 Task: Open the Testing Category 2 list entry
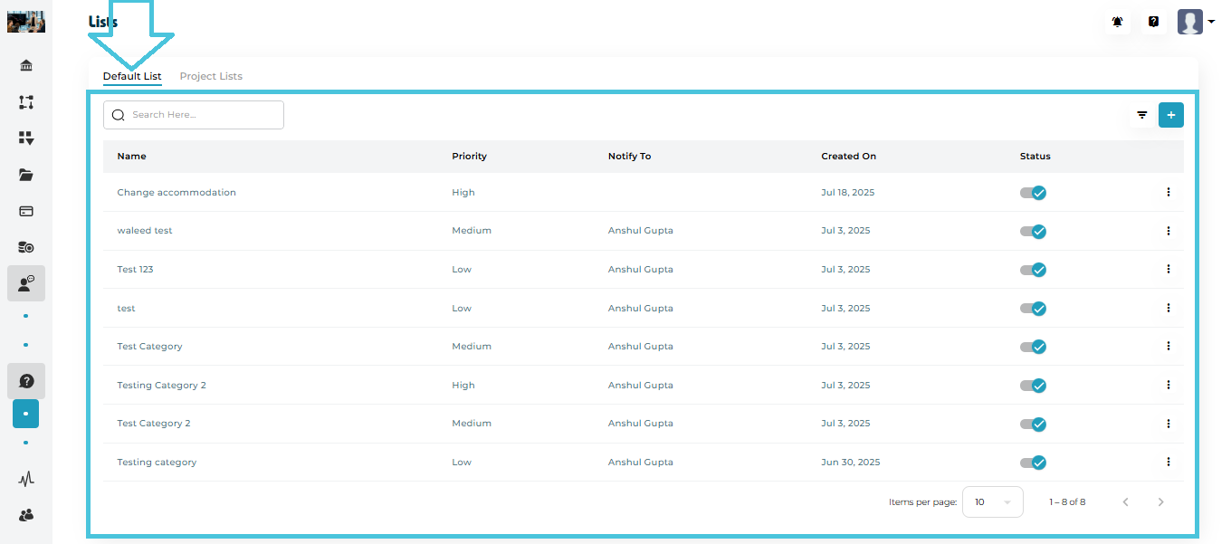point(161,386)
